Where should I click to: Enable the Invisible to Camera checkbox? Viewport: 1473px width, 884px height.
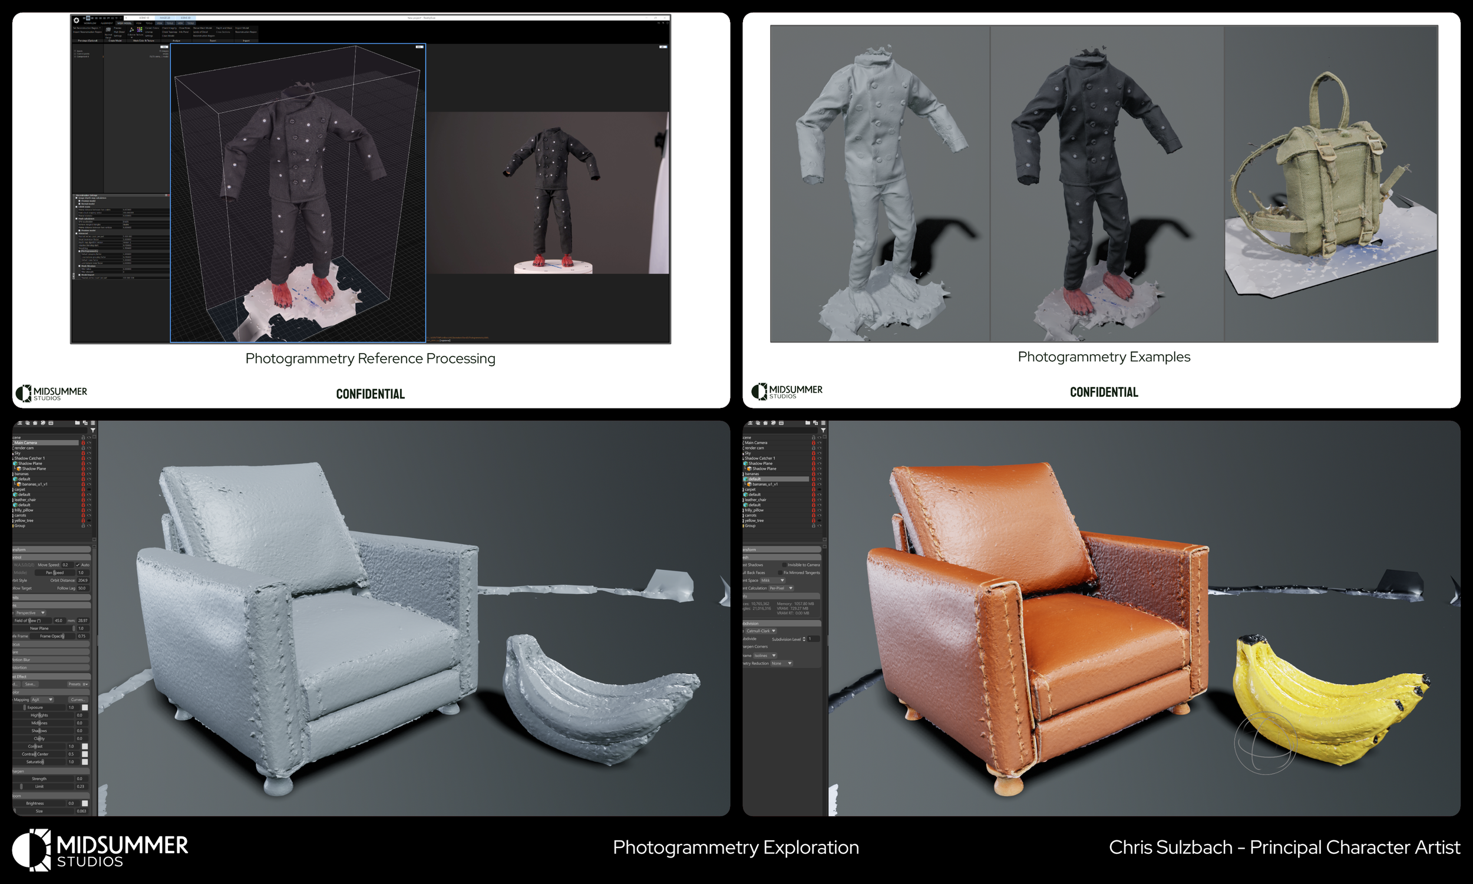784,565
